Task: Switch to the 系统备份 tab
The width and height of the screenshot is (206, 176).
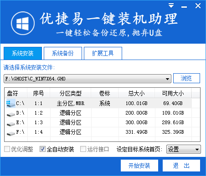Action: [63, 53]
